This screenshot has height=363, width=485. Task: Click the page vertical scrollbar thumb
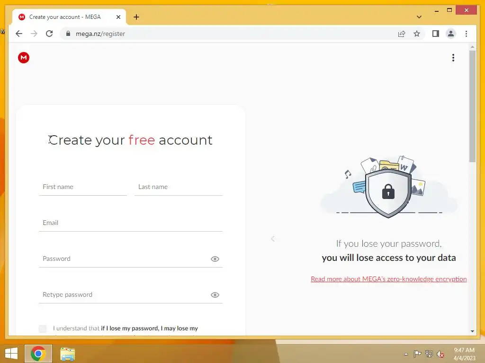point(472,106)
